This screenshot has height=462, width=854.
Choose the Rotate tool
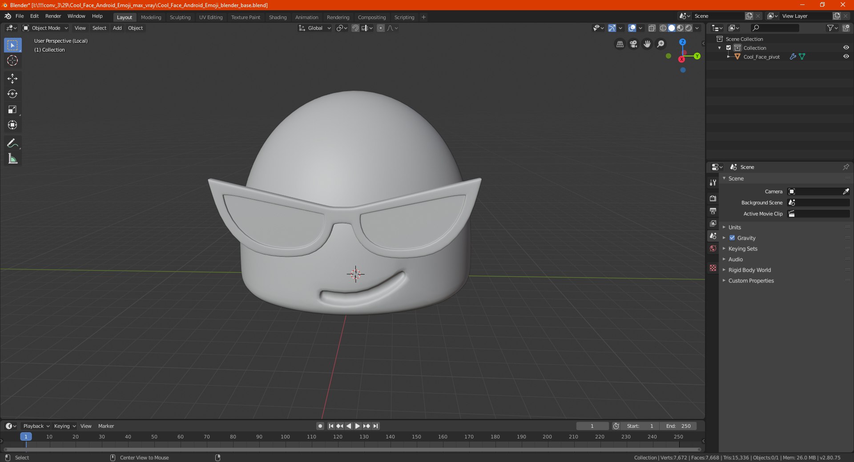click(12, 94)
